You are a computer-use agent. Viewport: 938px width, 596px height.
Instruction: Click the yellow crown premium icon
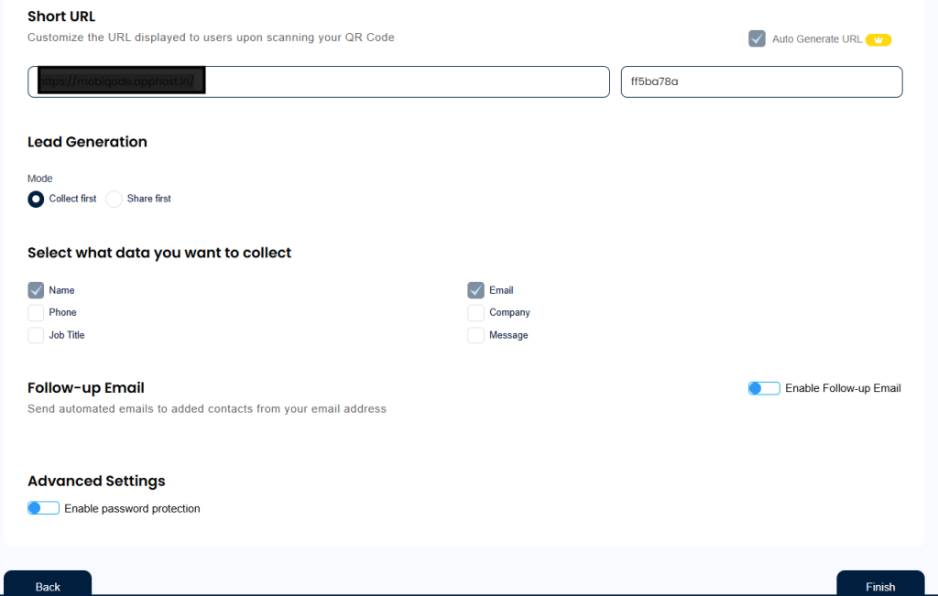point(878,39)
